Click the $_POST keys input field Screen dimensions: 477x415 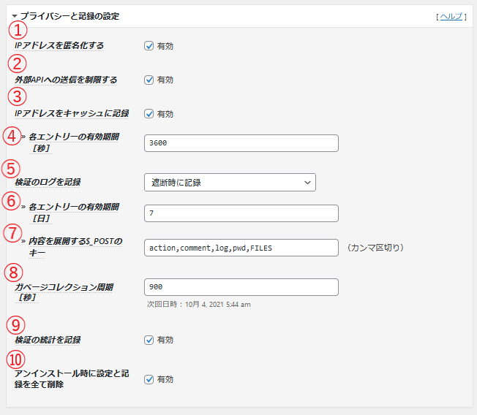point(241,248)
